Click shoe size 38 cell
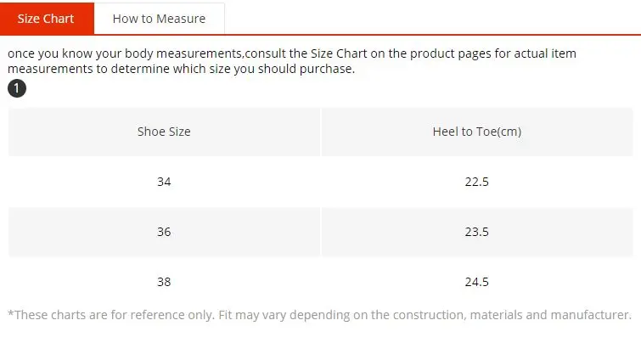This screenshot has height=354, width=641. (164, 282)
